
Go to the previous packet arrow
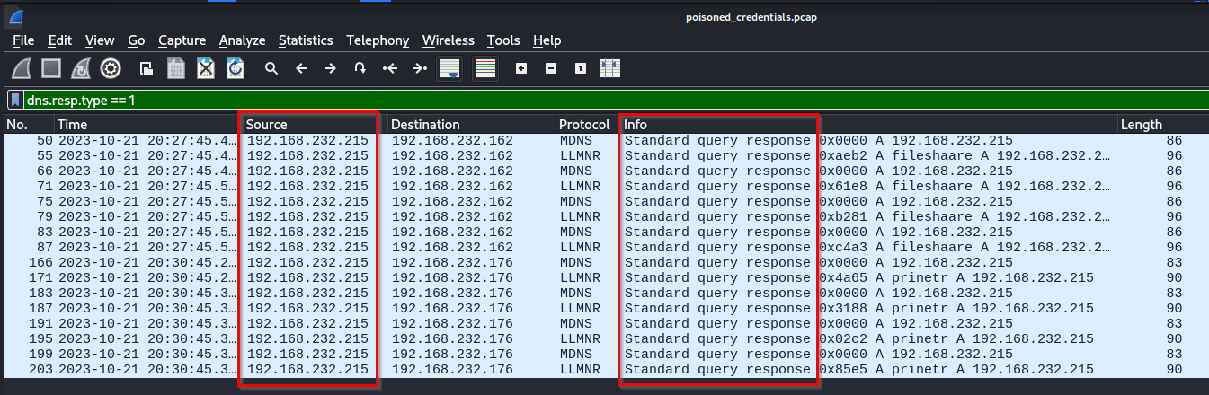click(x=301, y=68)
